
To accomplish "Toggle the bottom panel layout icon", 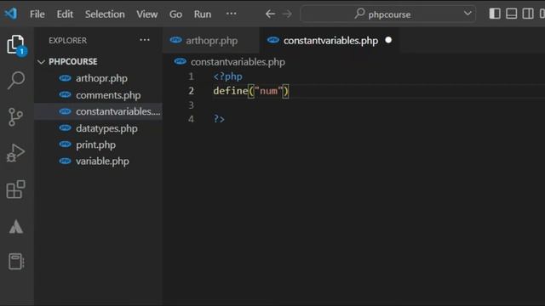I will (511, 14).
